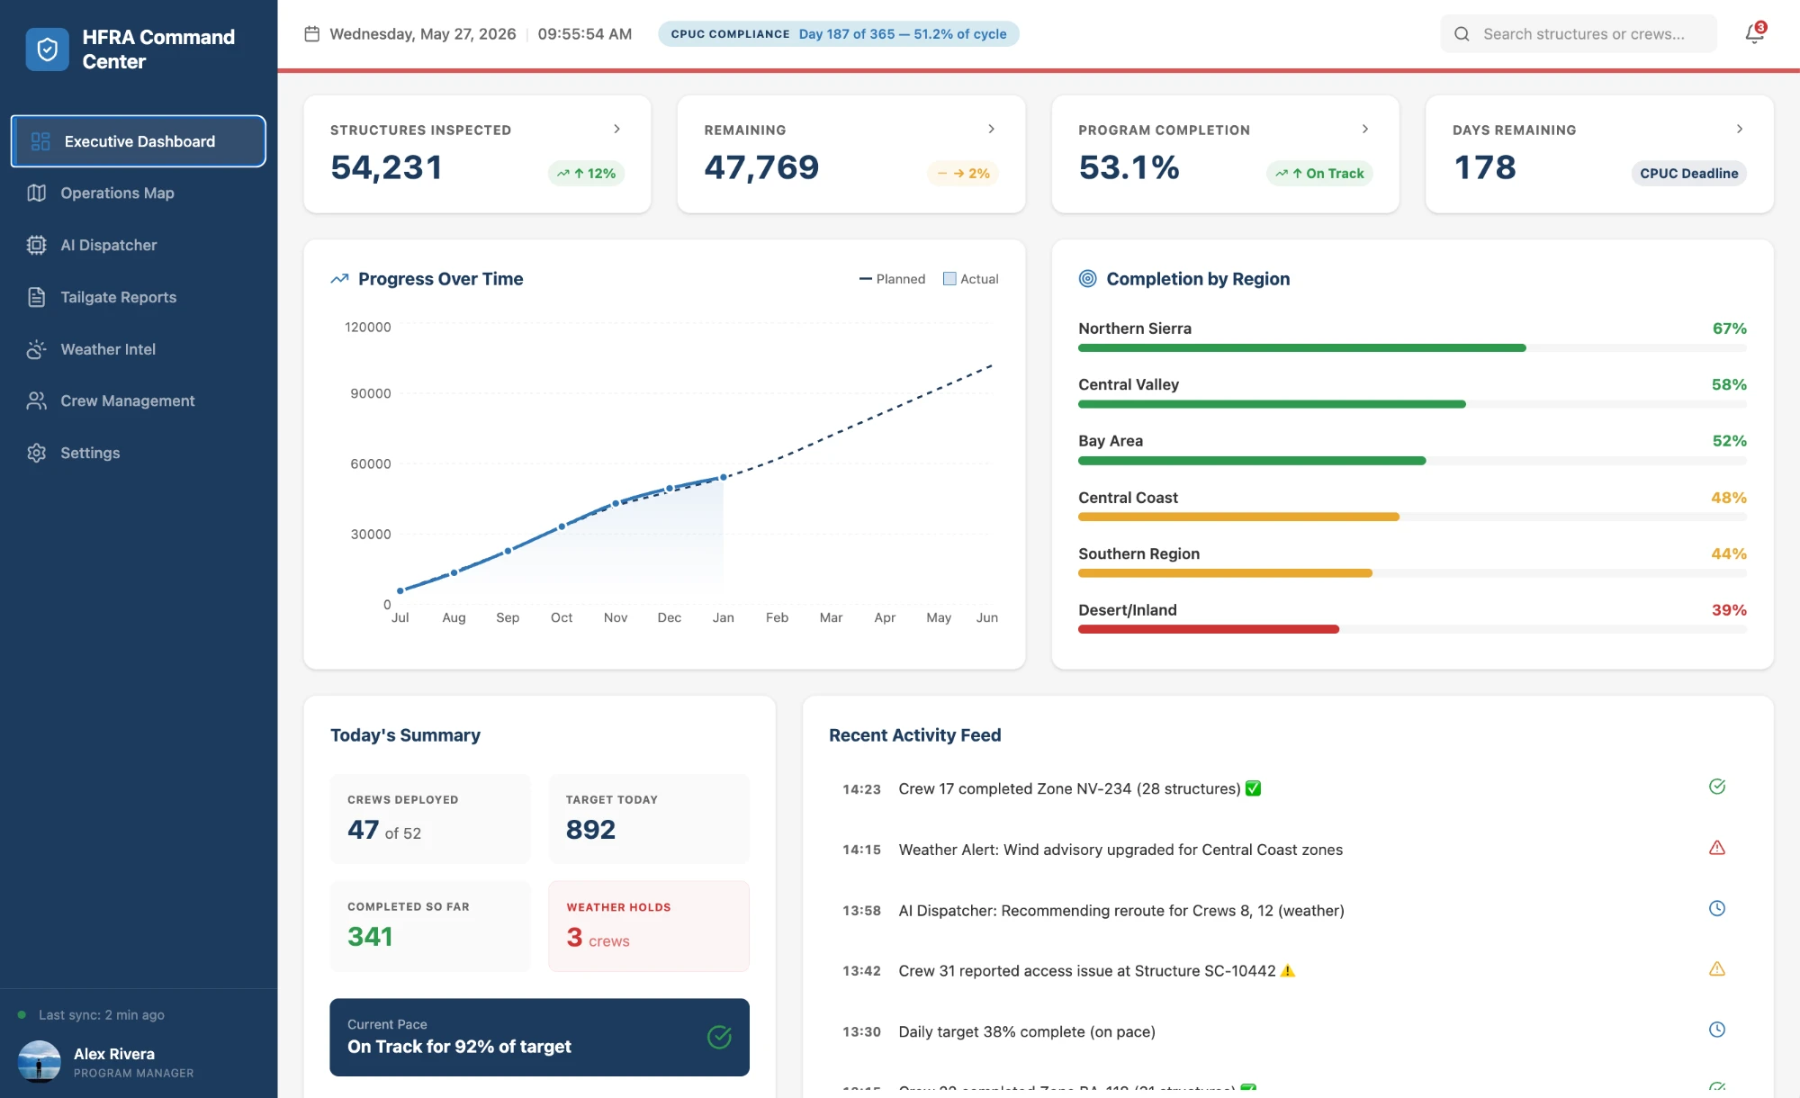Click the 09:55:54 AM clock text
1800x1098 pixels.
point(585,33)
